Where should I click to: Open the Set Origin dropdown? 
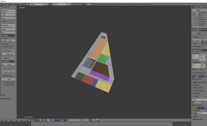9,35
